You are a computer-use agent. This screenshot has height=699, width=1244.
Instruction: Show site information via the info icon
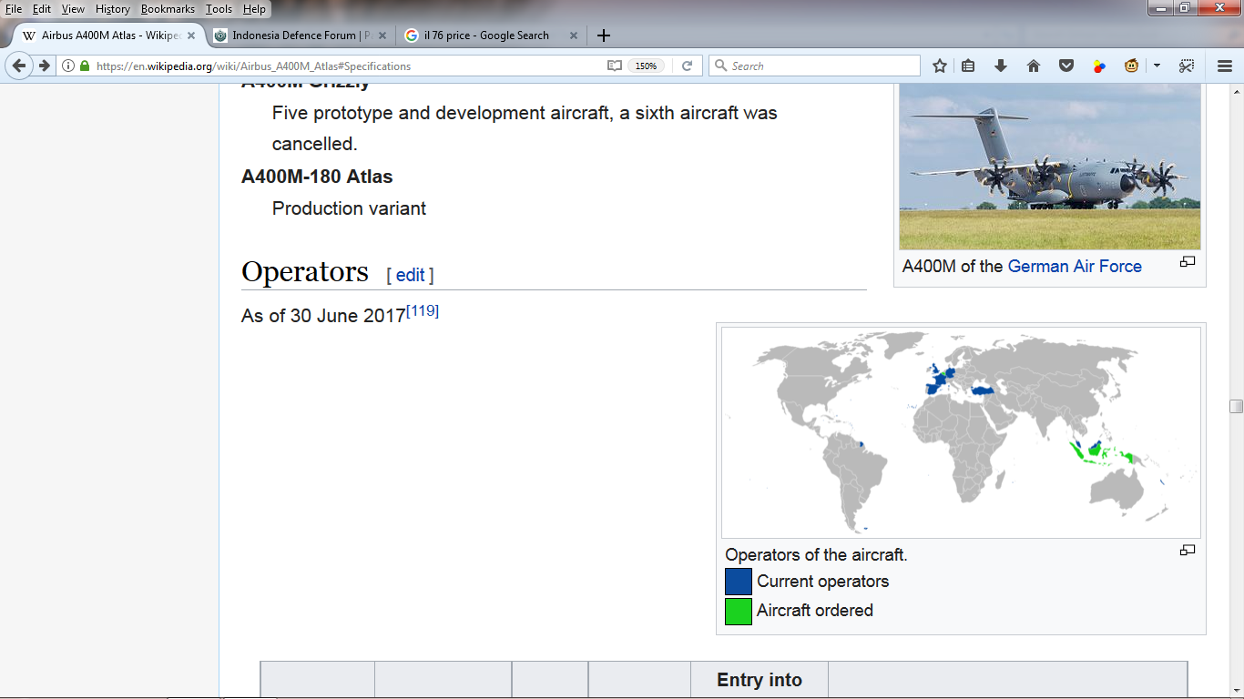pos(68,66)
